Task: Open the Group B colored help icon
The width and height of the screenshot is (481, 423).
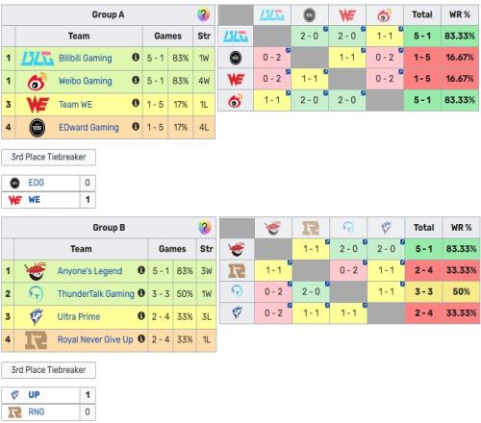Action: [205, 227]
